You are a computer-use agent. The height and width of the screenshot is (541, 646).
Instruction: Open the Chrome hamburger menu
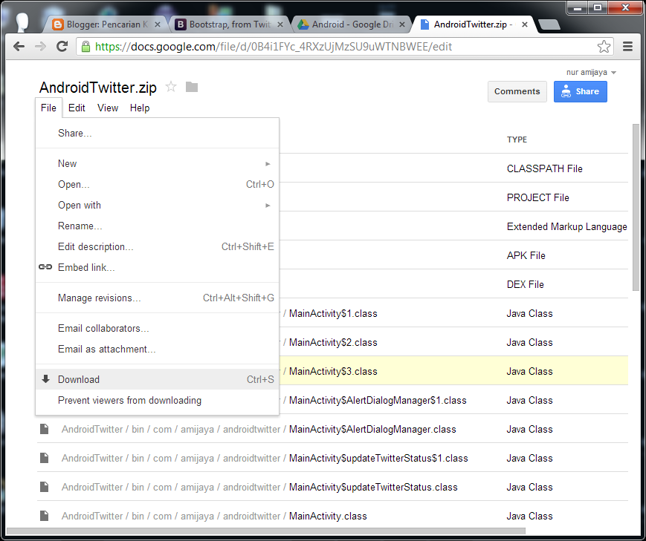(627, 47)
